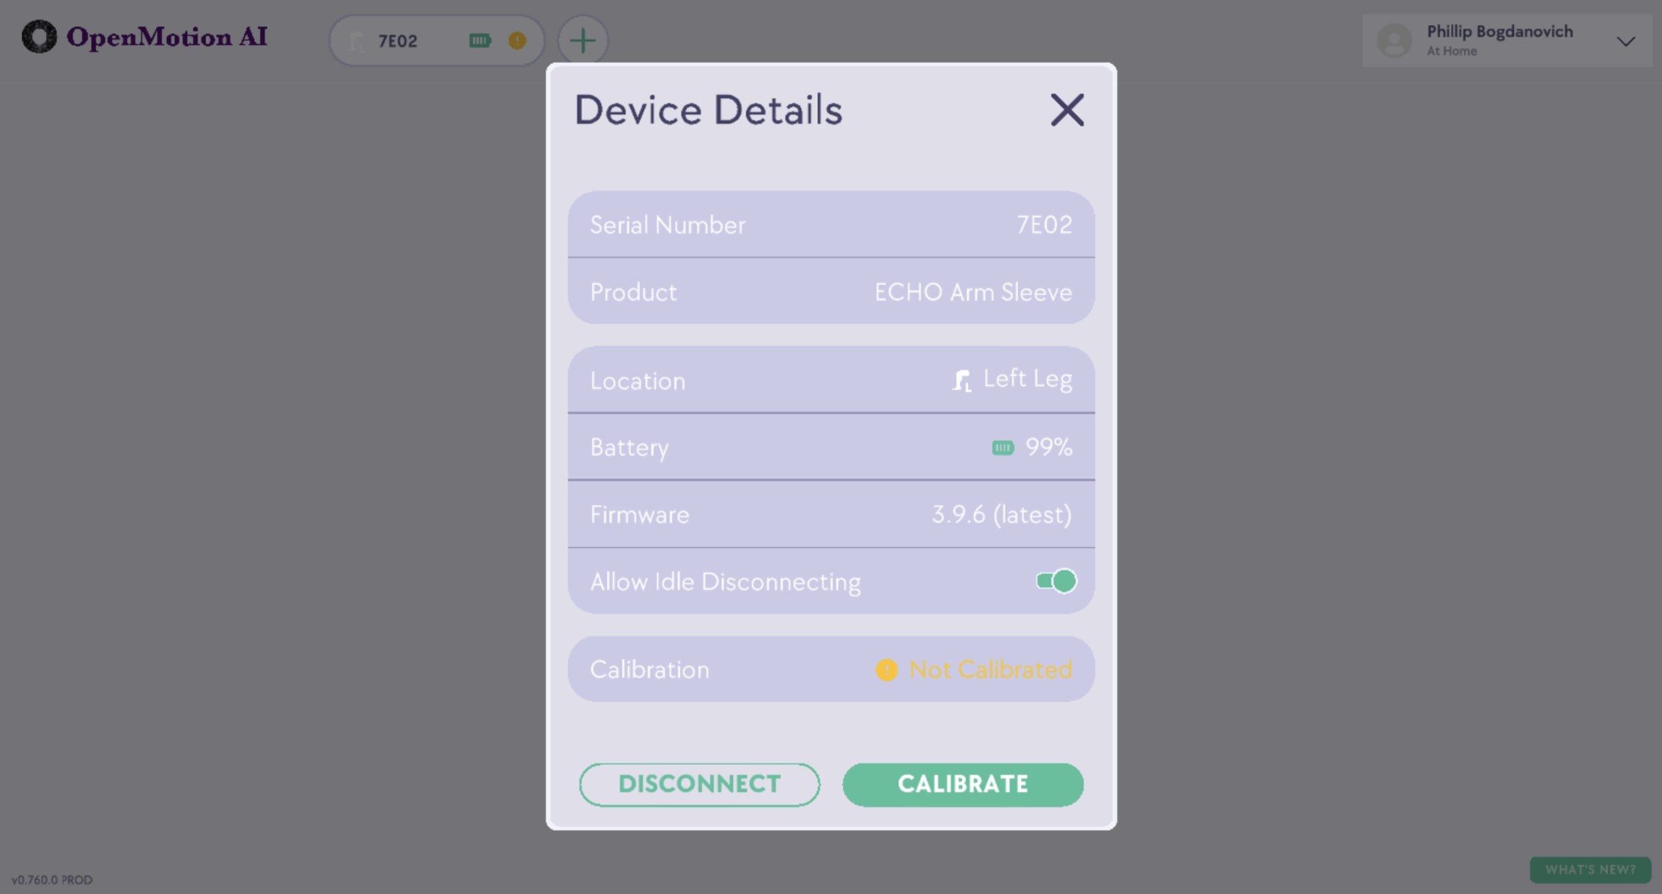
Task: Close the Device Details dialog
Action: pyautogui.click(x=1067, y=110)
